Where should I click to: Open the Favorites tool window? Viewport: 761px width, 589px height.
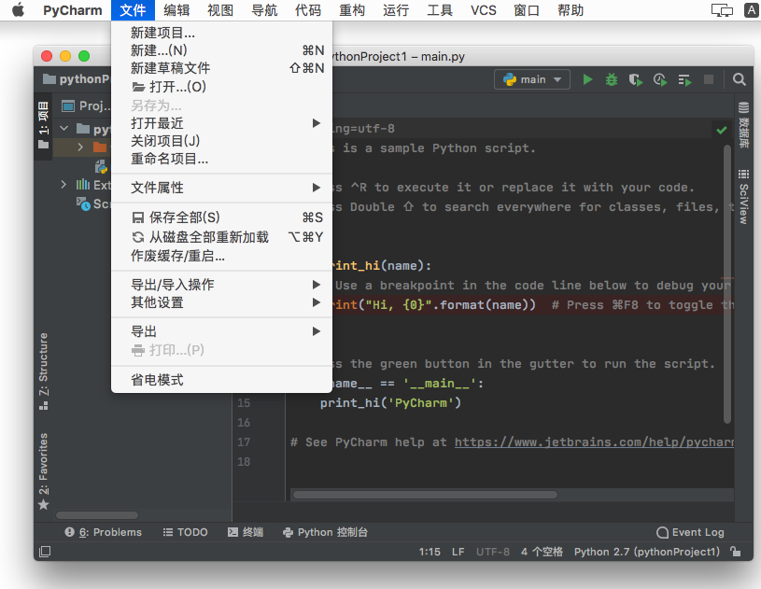[44, 471]
